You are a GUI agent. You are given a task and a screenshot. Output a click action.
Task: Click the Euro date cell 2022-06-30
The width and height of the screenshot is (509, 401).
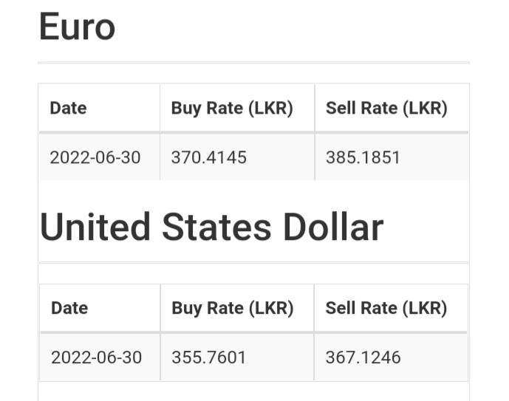95,158
